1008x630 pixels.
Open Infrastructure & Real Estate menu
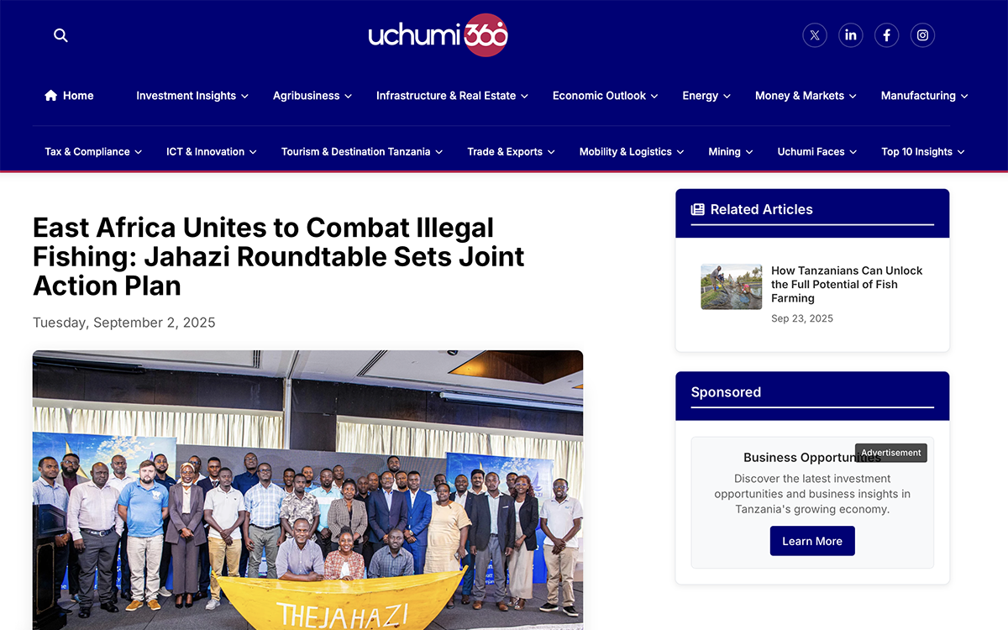pos(452,96)
